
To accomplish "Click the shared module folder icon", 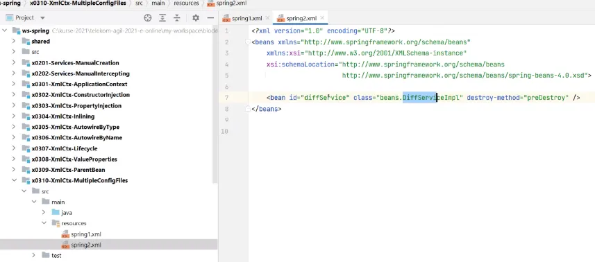I will click(x=26, y=41).
